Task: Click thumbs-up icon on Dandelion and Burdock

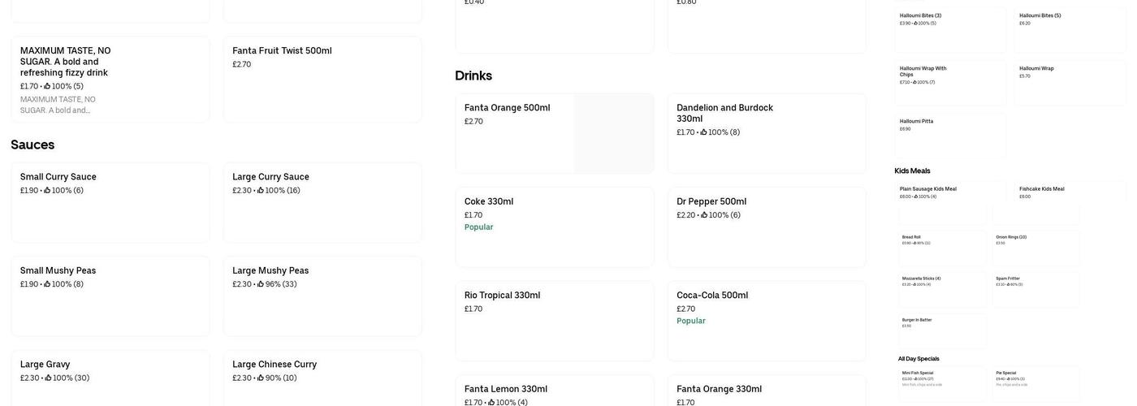Action: point(703,132)
